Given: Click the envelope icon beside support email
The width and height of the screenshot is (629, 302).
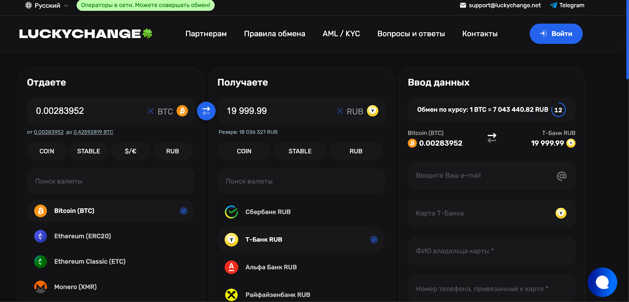Looking at the screenshot, I should [463, 5].
